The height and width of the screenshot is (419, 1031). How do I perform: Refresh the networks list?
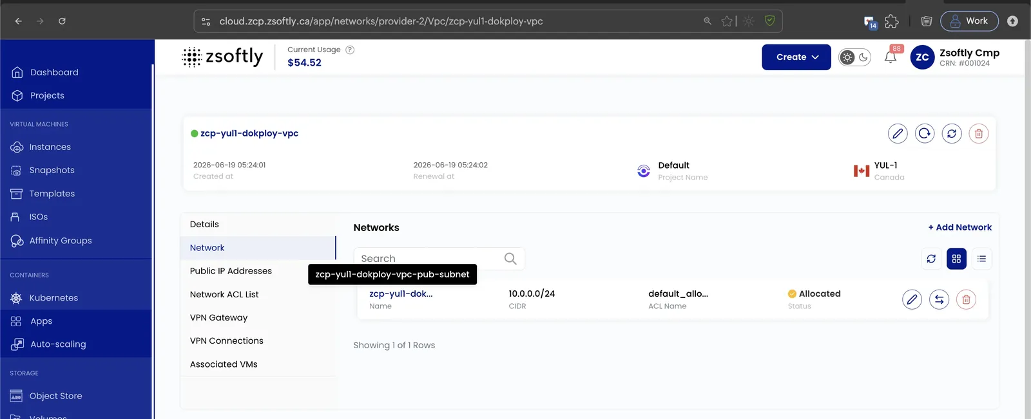tap(931, 259)
